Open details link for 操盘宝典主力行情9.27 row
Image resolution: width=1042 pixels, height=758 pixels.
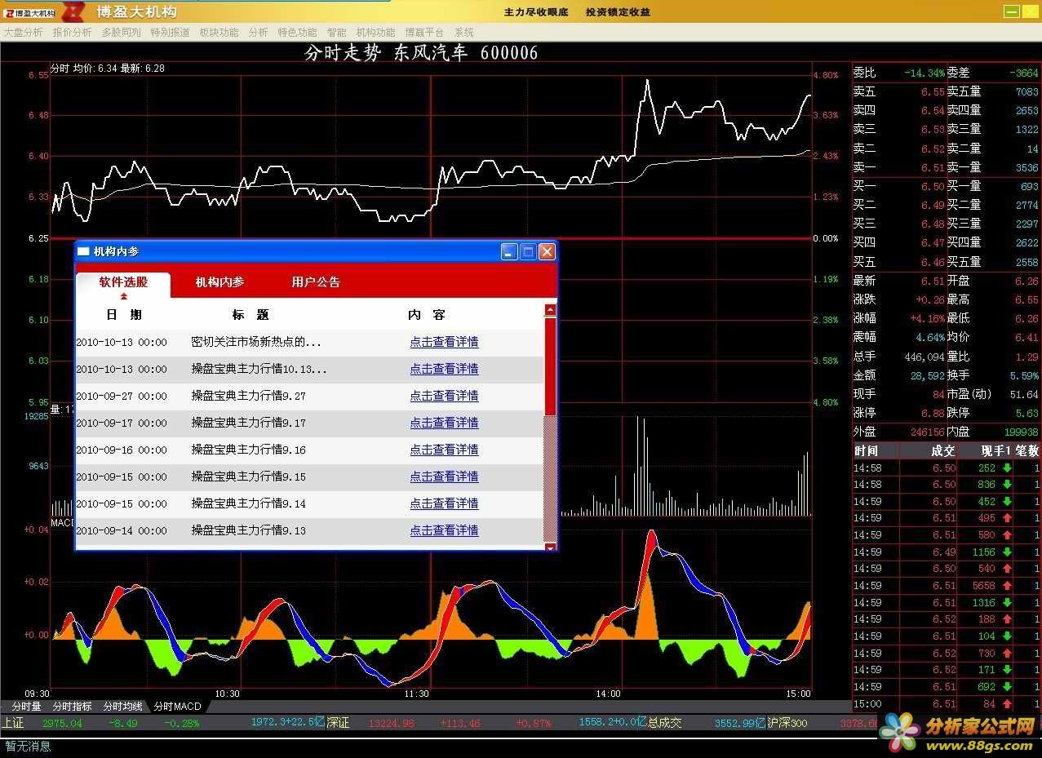(444, 397)
